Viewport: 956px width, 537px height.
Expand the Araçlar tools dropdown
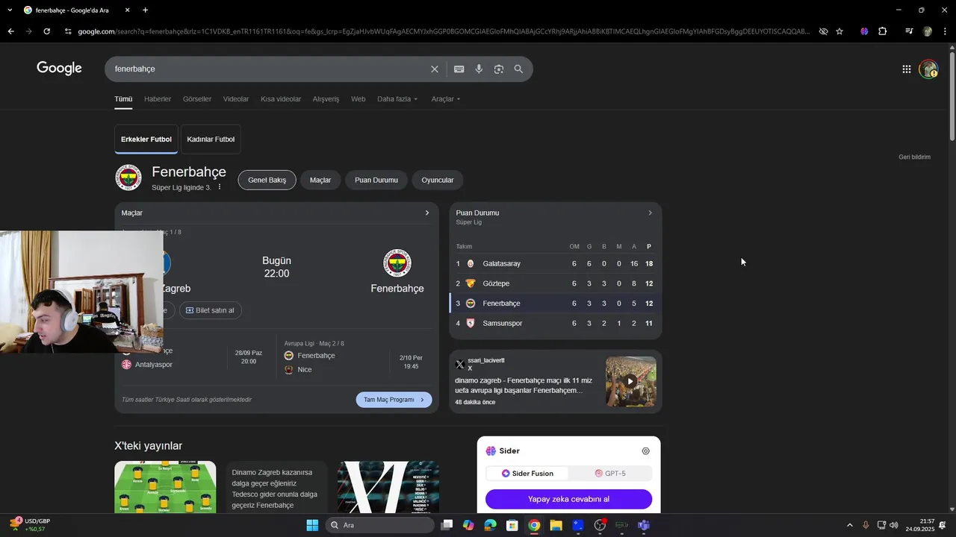[x=446, y=99]
